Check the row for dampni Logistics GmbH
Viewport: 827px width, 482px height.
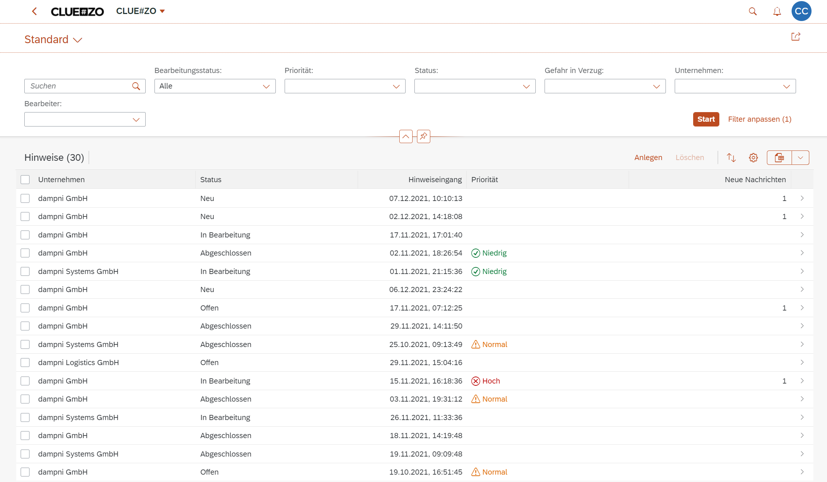tap(25, 362)
